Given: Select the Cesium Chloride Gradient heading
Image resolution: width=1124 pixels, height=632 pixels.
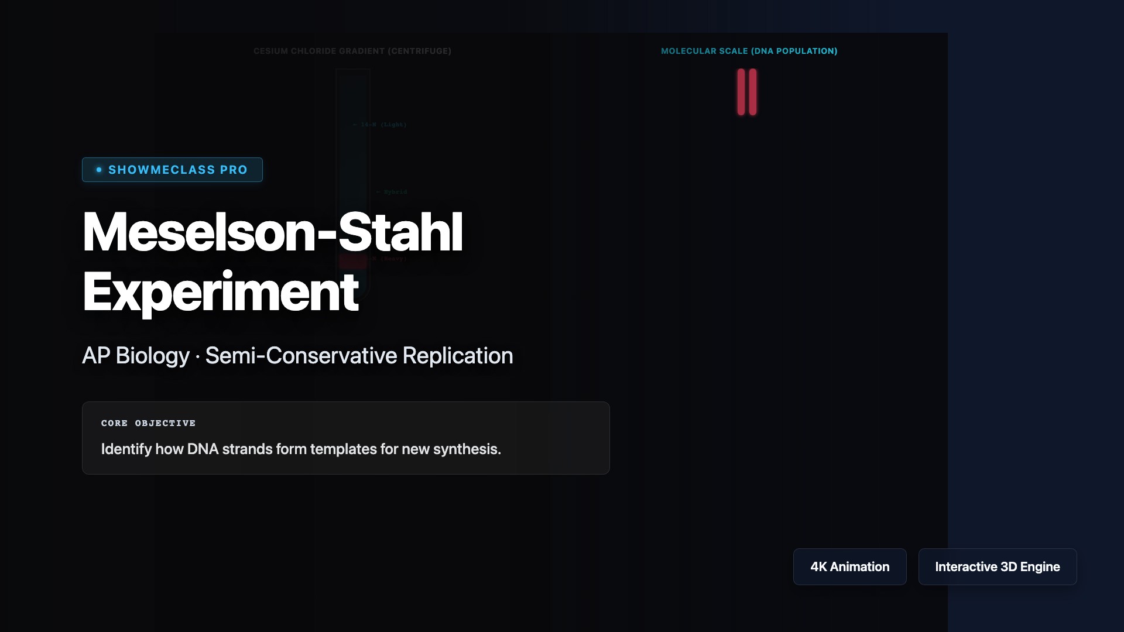Looking at the screenshot, I should point(352,51).
